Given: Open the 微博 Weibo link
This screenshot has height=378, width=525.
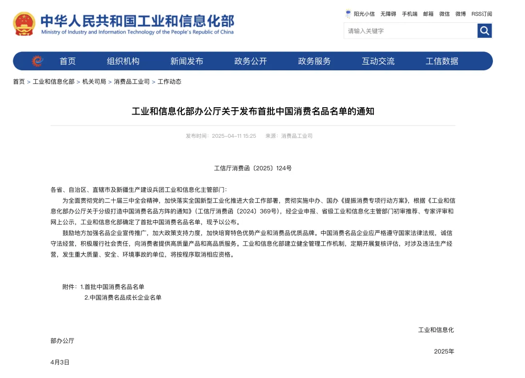Looking at the screenshot, I should click(460, 14).
